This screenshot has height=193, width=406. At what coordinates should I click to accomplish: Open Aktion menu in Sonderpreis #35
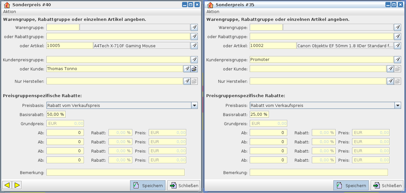pyautogui.click(x=213, y=12)
